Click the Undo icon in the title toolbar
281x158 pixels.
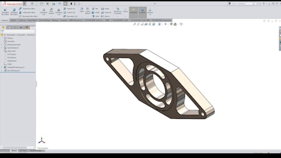[60, 4]
